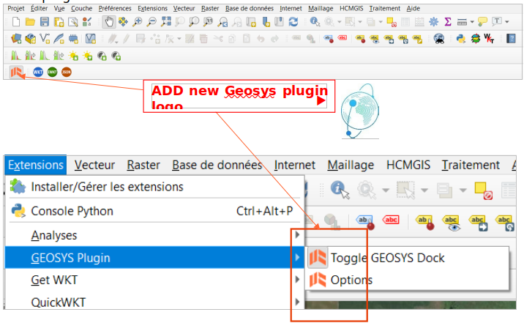Increase raster contrast icon
Viewport: 524px width, 323px height.
click(x=102, y=56)
